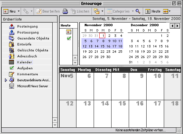Go to previous month in mini calendar
183x134 pixels.
[172, 26]
